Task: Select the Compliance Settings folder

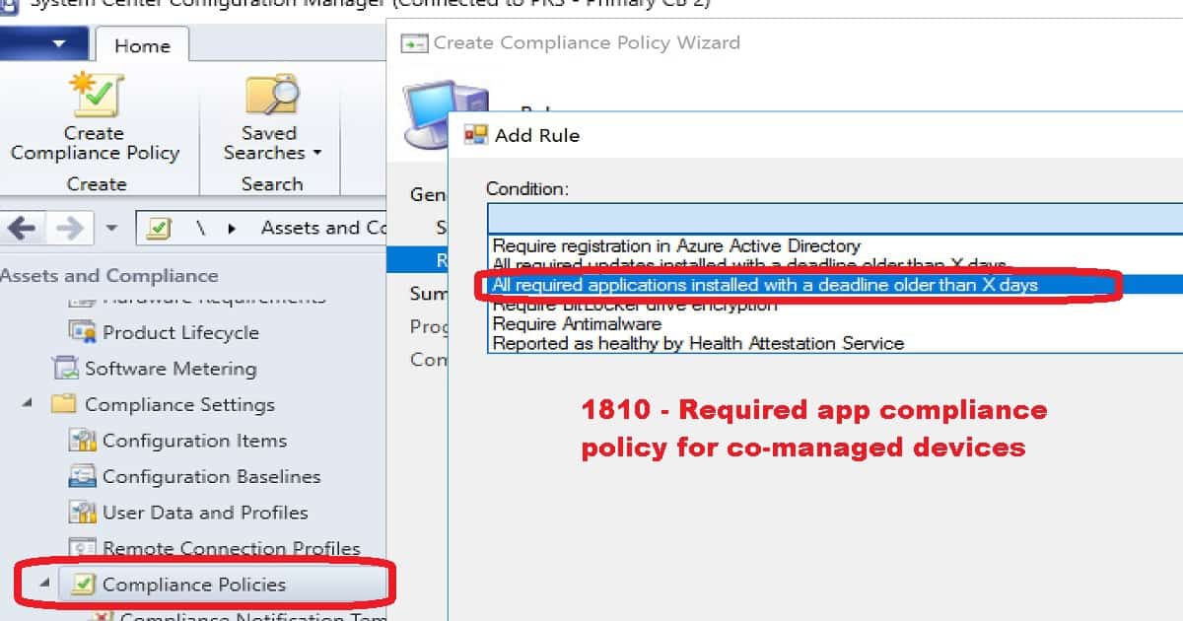Action: pyautogui.click(x=179, y=404)
